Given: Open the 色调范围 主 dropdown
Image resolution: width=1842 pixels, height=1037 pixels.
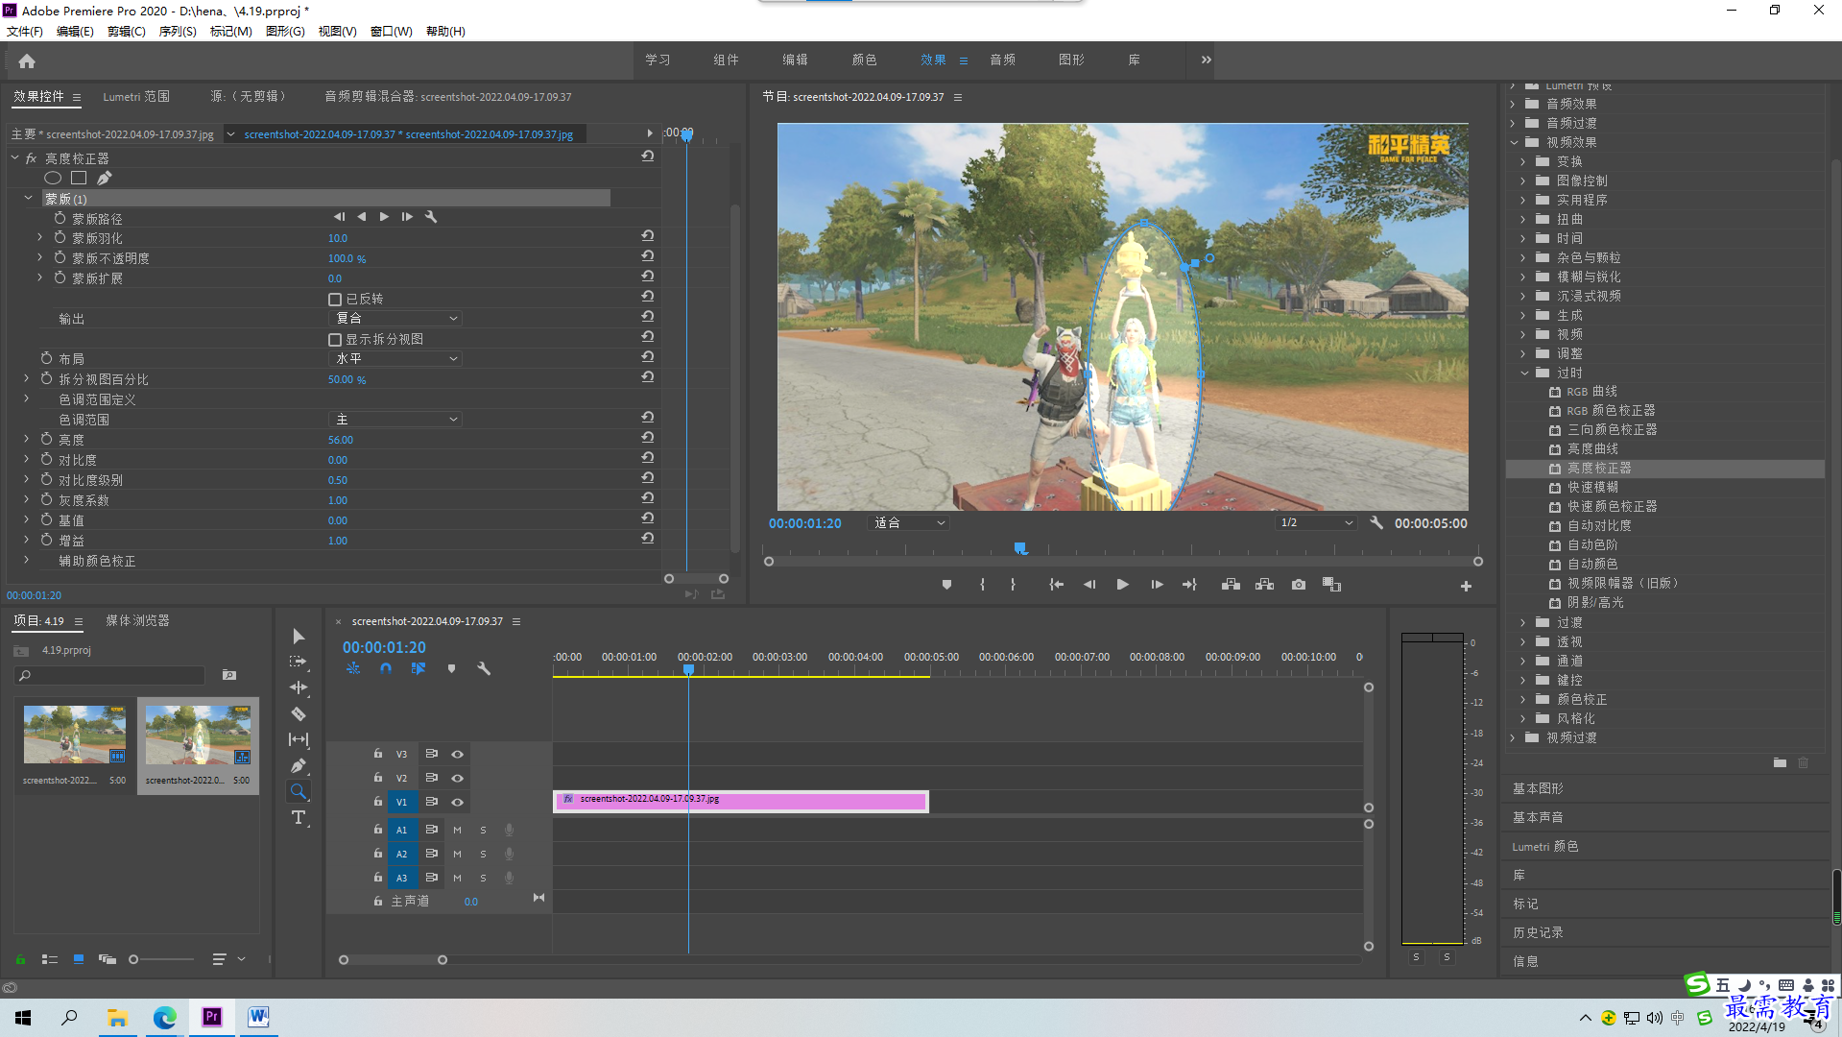Looking at the screenshot, I should coord(395,420).
